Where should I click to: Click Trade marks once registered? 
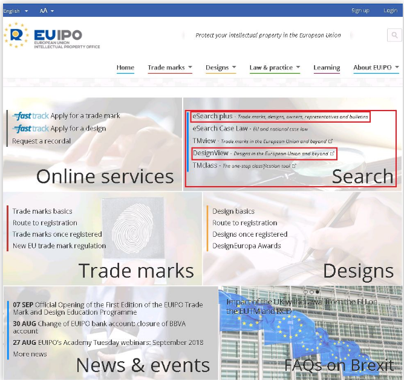[57, 234]
